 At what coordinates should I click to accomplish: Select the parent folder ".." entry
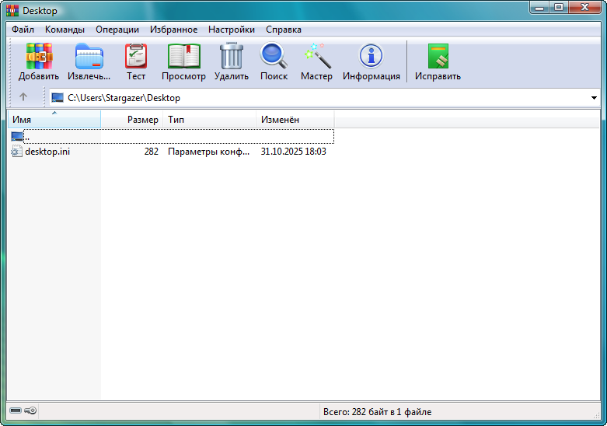(27, 137)
